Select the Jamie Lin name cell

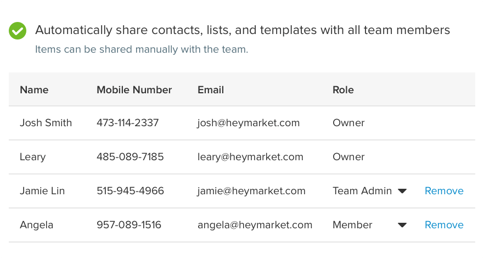tap(42, 191)
